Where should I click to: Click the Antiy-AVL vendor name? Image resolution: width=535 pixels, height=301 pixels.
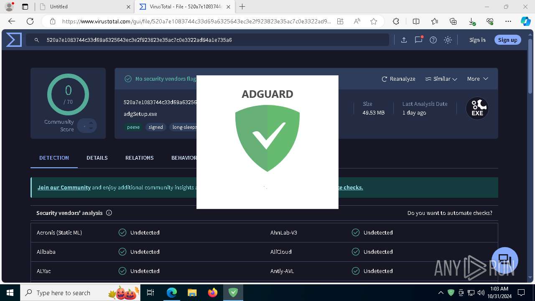(x=282, y=271)
